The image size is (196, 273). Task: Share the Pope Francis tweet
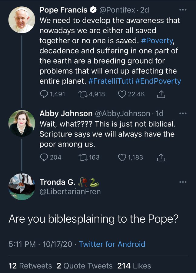(161, 94)
